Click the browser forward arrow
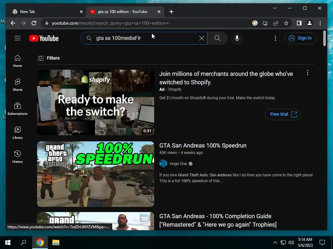333x249 pixels. (x=23, y=23)
